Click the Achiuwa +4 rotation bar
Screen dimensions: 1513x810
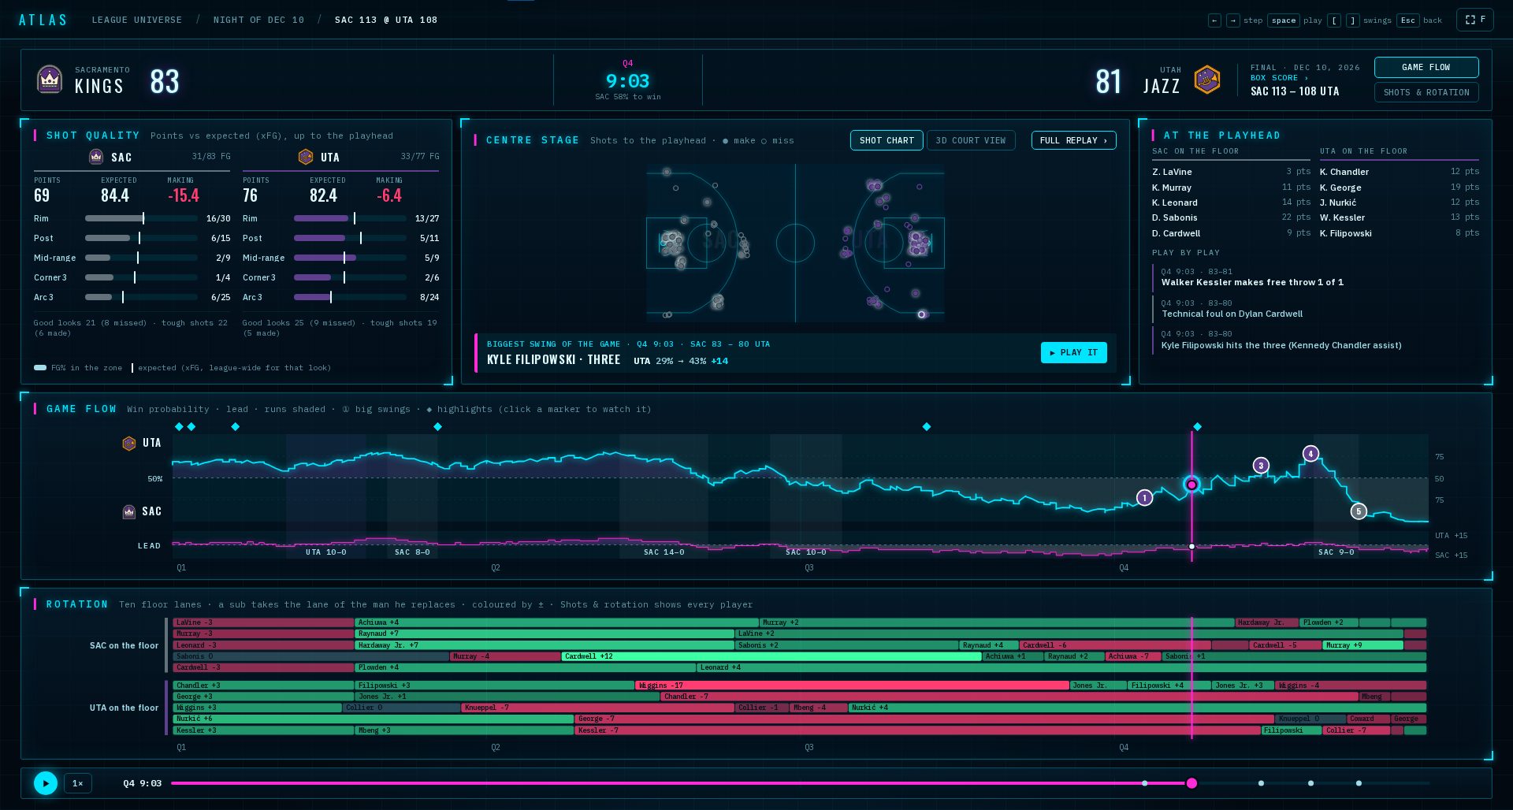pyautogui.click(x=556, y=622)
